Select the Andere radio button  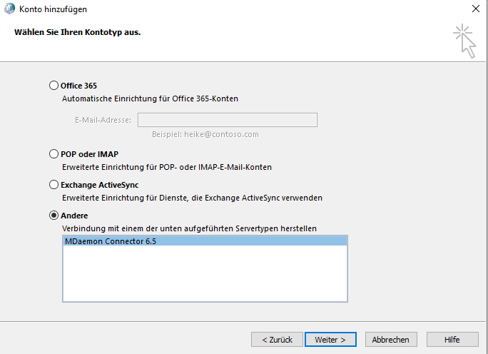point(54,215)
